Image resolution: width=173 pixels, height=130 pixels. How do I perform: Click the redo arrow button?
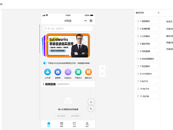click(102, 74)
